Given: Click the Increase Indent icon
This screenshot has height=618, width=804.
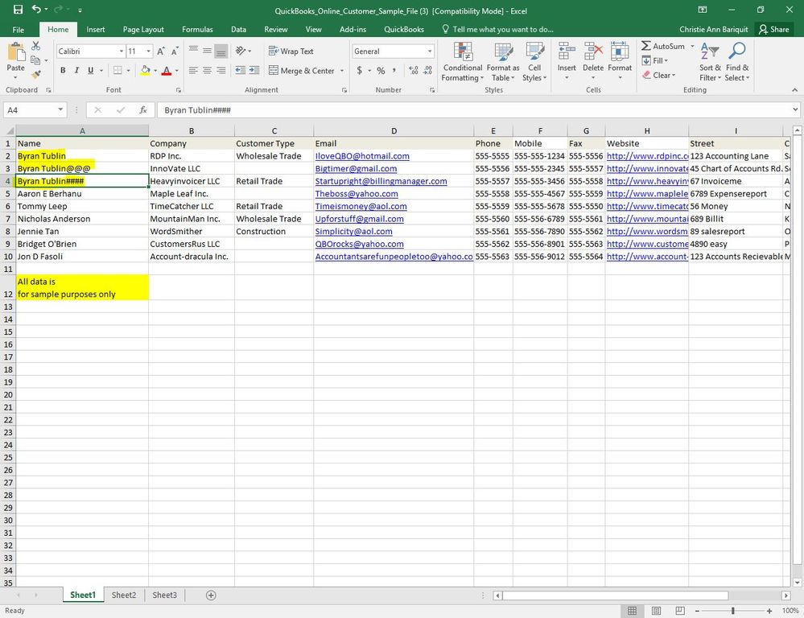Looking at the screenshot, I should coord(254,71).
